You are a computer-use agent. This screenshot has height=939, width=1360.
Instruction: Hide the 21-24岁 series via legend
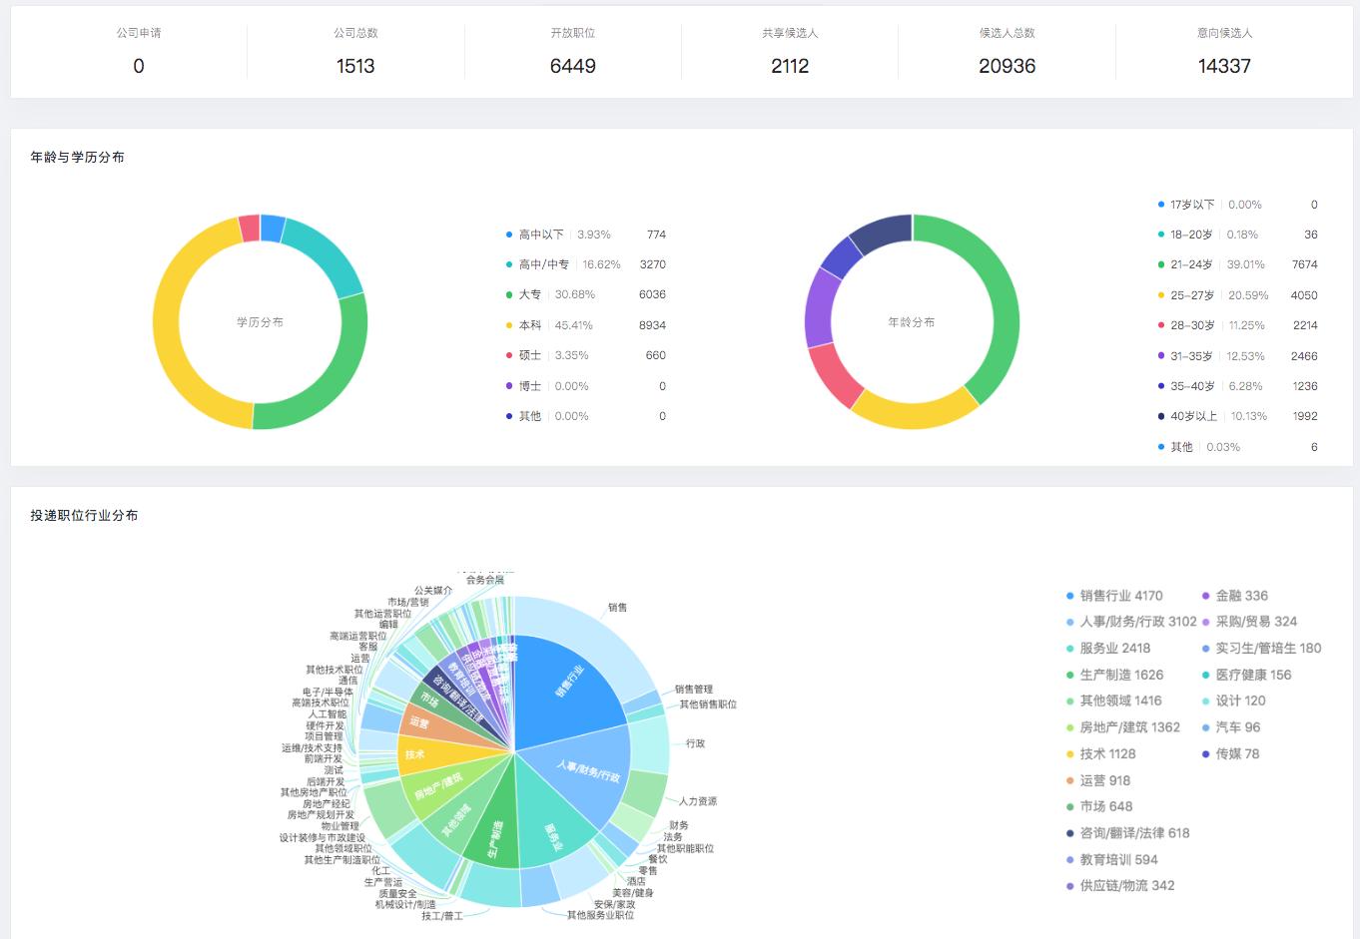(x=1190, y=264)
